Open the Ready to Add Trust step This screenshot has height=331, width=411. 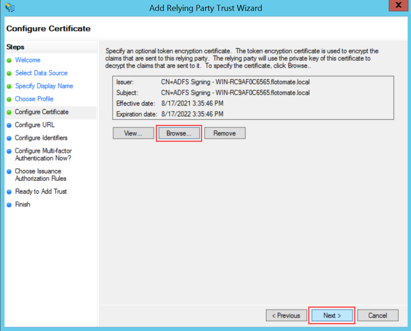pos(41,191)
